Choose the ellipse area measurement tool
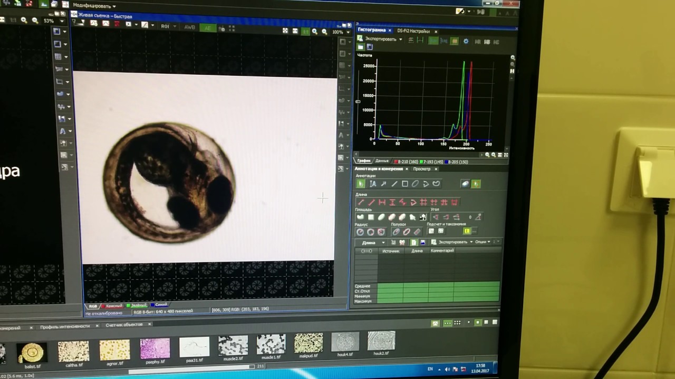Image resolution: width=675 pixels, height=379 pixels. 381,217
